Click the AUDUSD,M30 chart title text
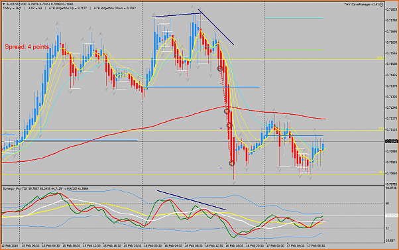The height and width of the screenshot is (250, 399). [x=16, y=4]
